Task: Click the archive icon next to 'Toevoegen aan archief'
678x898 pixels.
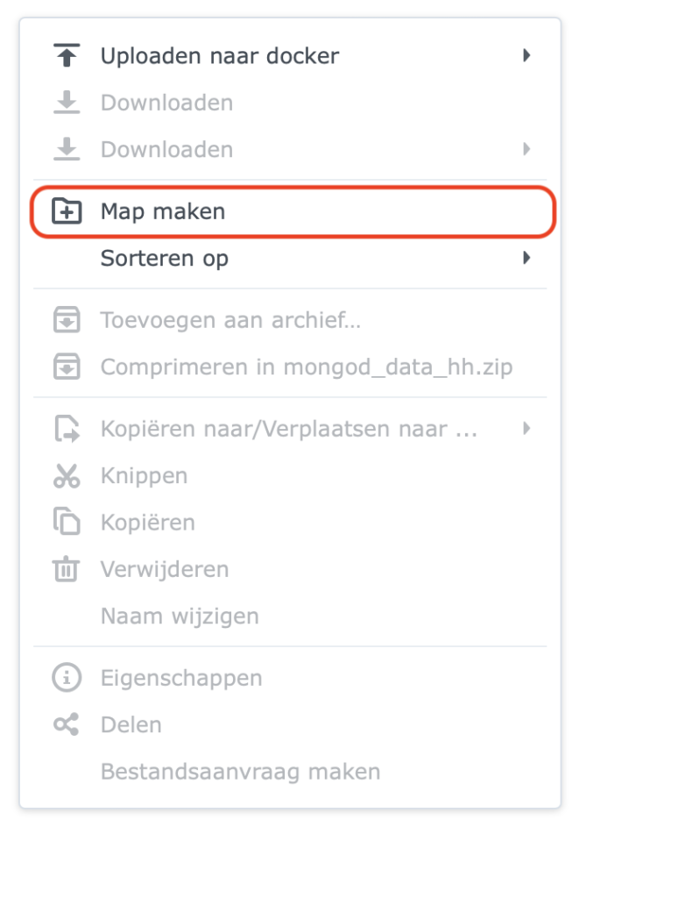Action: tap(66, 319)
